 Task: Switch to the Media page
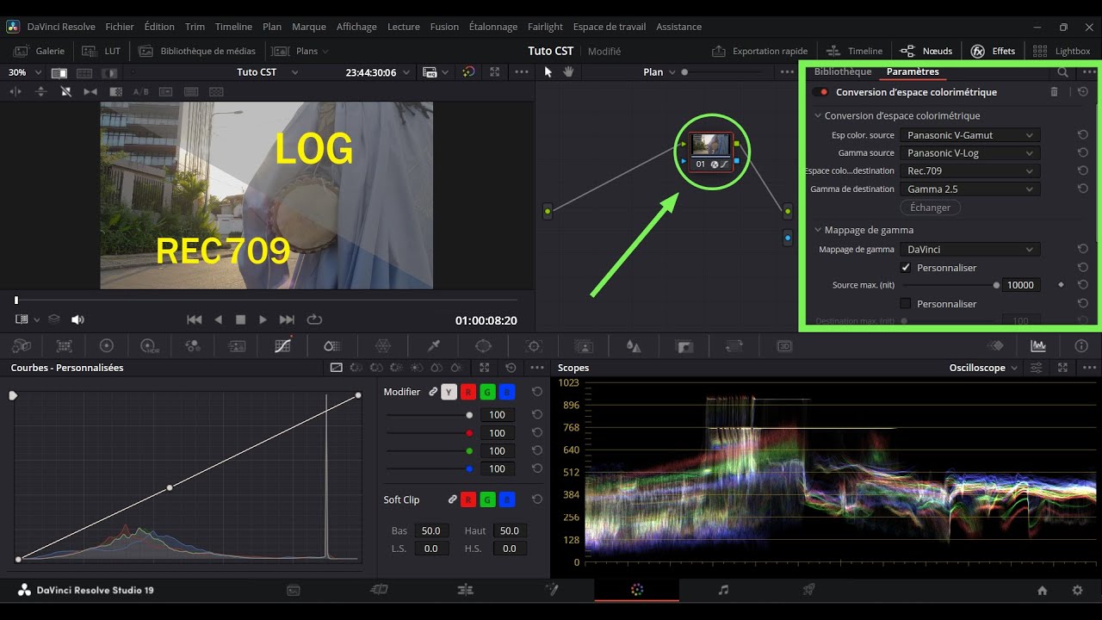pyautogui.click(x=293, y=590)
